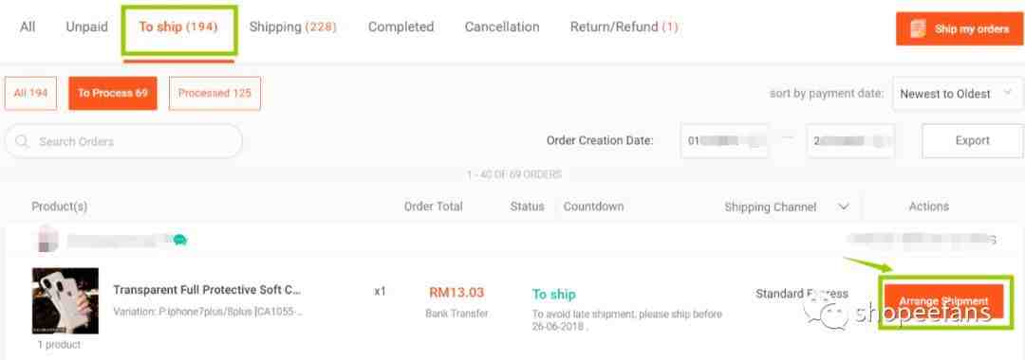Select the Processed 125 filter
The width and height of the screenshot is (1025, 360).
coord(214,93)
